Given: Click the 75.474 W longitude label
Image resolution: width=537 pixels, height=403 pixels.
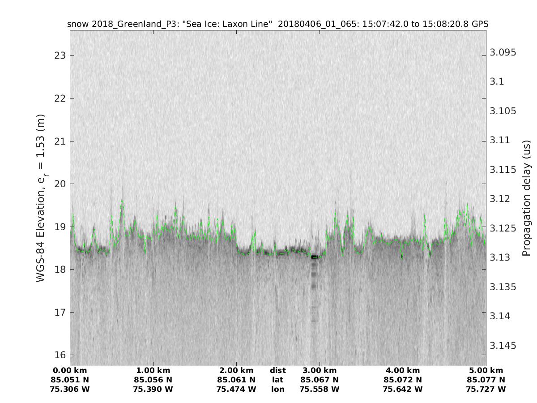Looking at the screenshot, I should (236, 389).
